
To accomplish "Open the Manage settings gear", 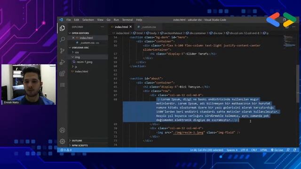I will tap(62, 141).
